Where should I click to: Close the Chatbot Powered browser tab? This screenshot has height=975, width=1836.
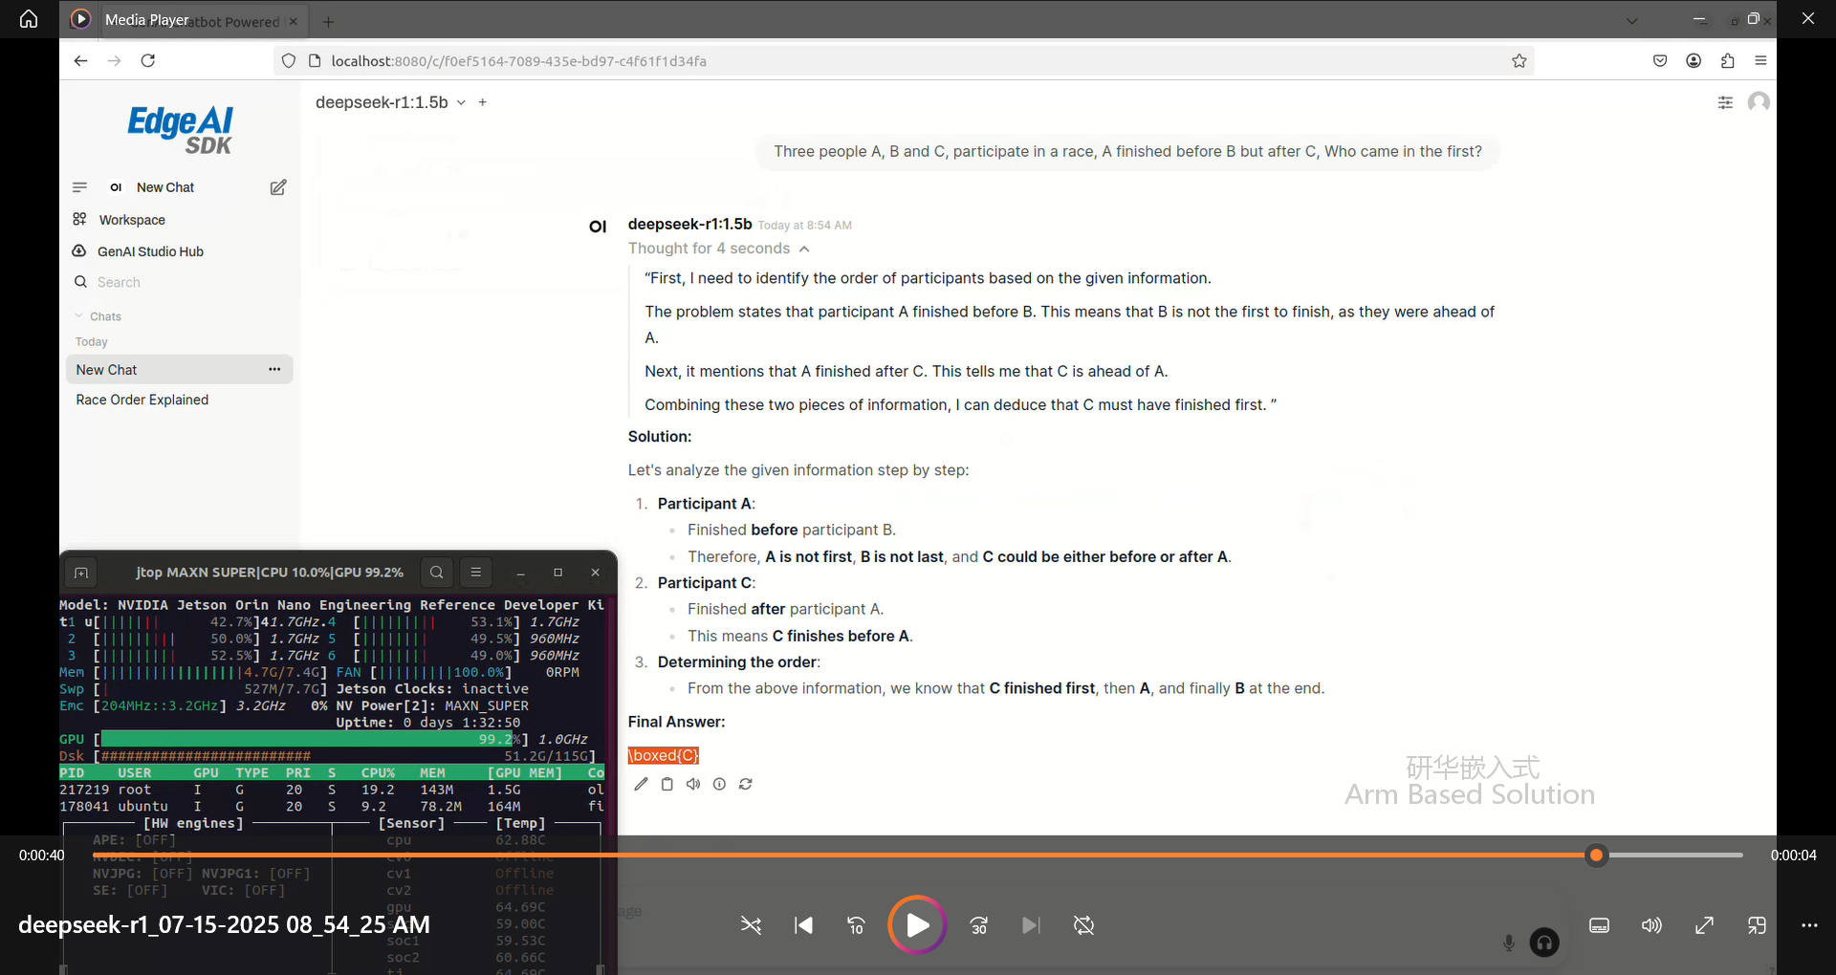coord(294,21)
